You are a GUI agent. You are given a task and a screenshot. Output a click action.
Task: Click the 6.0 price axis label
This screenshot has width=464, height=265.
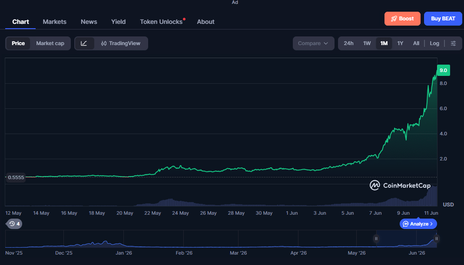coord(443,109)
